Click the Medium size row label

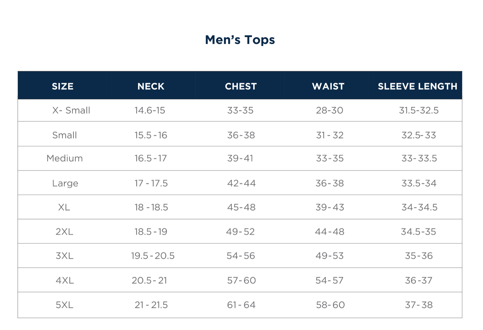[65, 158]
